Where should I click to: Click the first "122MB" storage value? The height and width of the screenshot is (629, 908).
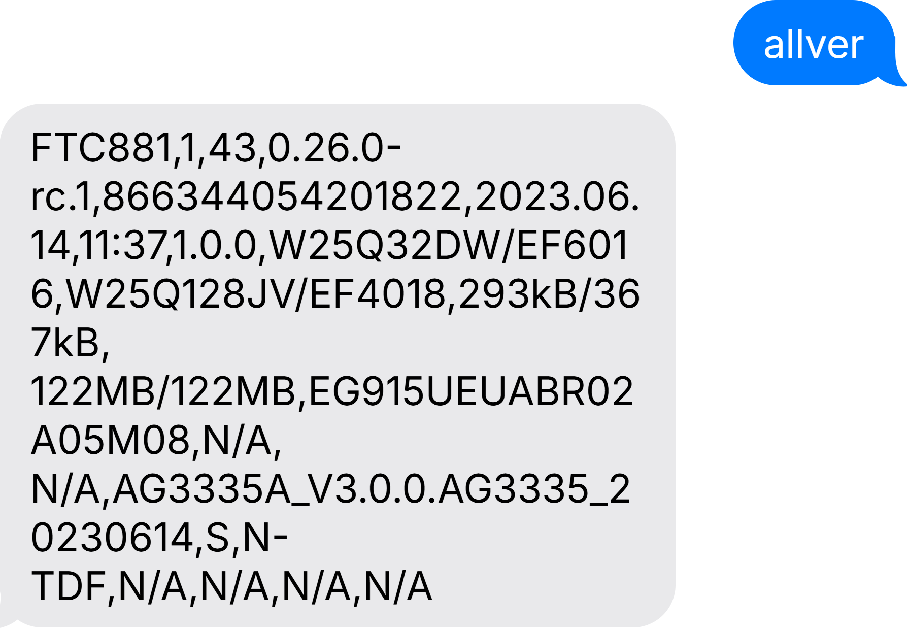(93, 392)
